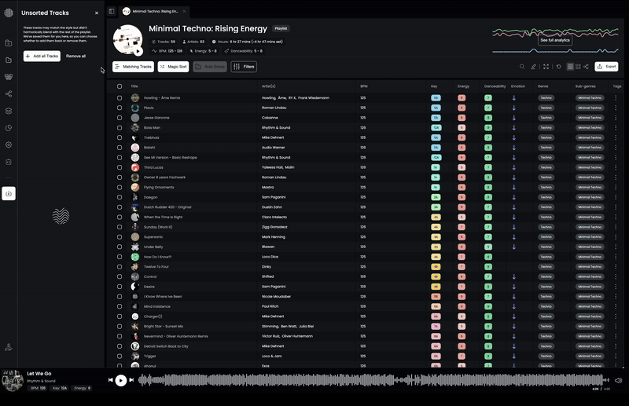Open three-dot menu for Trigger row
This screenshot has height=406, width=629.
pyautogui.click(x=616, y=356)
